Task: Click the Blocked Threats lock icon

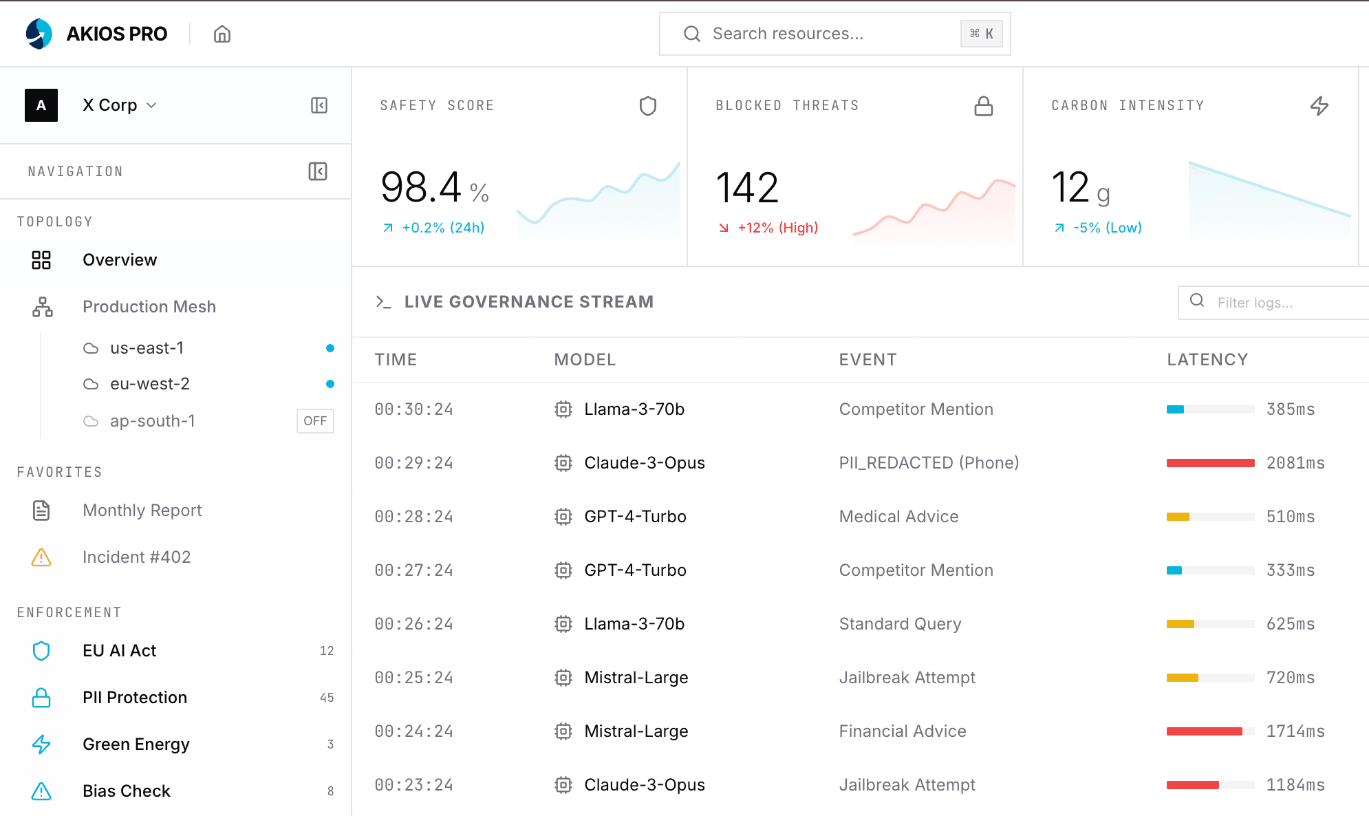Action: 983,106
